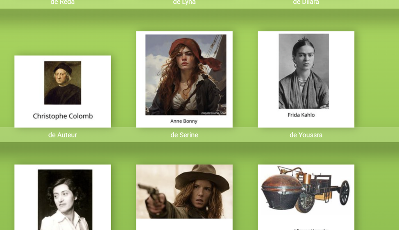Open the steam-powered vehicle image
This screenshot has width=399, height=230.
click(x=305, y=190)
